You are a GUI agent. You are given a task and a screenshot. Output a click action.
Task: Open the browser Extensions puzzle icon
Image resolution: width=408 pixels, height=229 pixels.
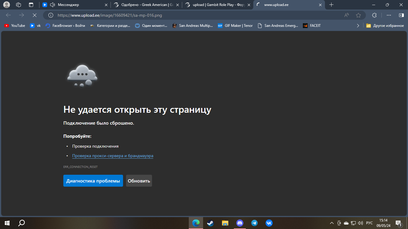374,15
